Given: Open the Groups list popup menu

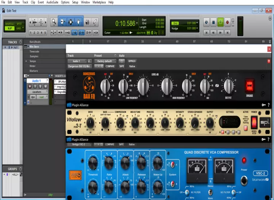Looking at the screenshot, I should tap(21, 169).
